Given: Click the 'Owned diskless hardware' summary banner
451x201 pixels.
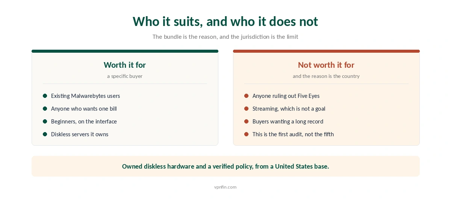Looking at the screenshot, I should point(225,166).
